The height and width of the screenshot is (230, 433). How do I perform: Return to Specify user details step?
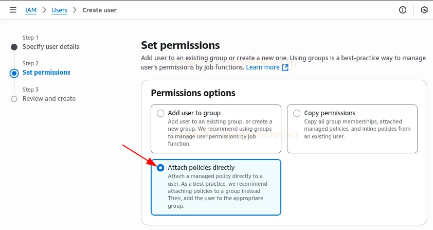(x=51, y=47)
